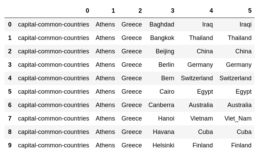This screenshot has height=156, width=258.
Task: Select row index 7
Action: (x=10, y=118)
